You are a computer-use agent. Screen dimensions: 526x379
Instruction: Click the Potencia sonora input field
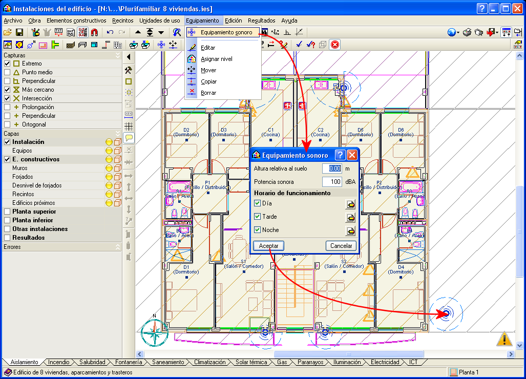332,182
